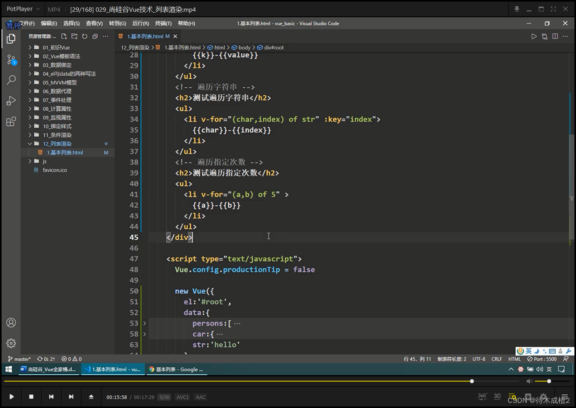Adjust PotPlayer volume slider
Screen dimensions: 576x408
pos(552,381)
